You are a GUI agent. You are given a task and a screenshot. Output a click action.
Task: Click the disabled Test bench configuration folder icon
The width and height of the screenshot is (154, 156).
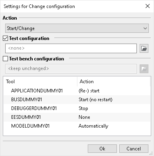point(144,69)
